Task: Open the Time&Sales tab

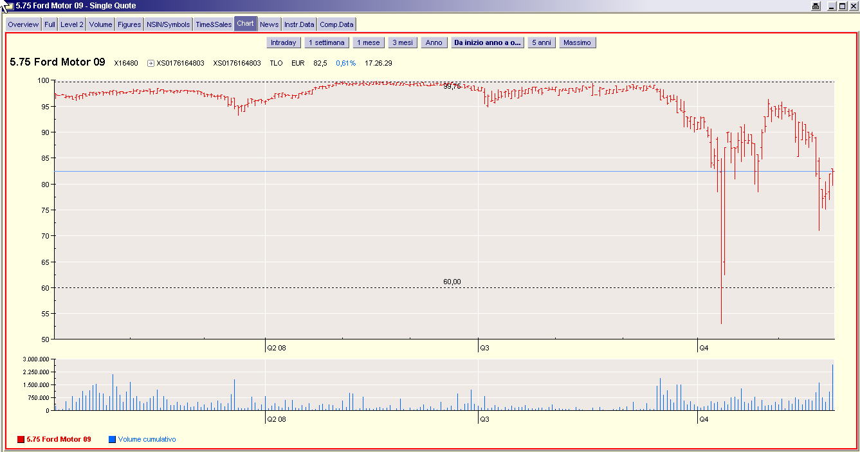Action: (214, 24)
